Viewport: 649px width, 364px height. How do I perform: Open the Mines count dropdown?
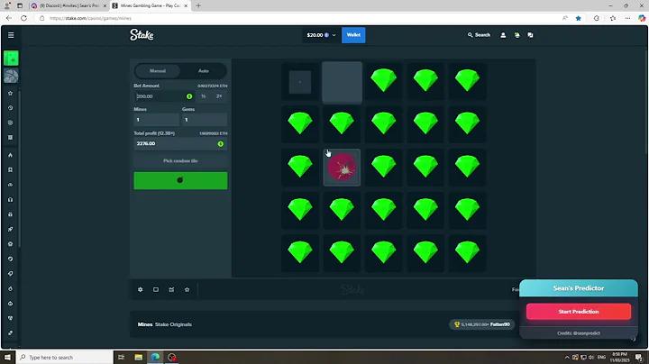[x=157, y=120]
